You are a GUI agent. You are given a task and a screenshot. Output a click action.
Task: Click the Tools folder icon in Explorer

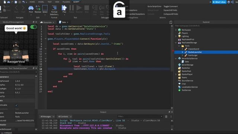pos(183,46)
